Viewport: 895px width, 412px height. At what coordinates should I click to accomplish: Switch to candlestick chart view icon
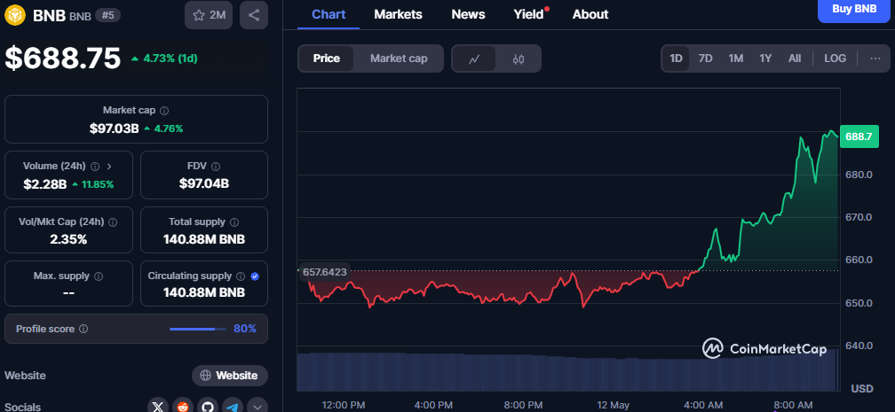point(519,58)
